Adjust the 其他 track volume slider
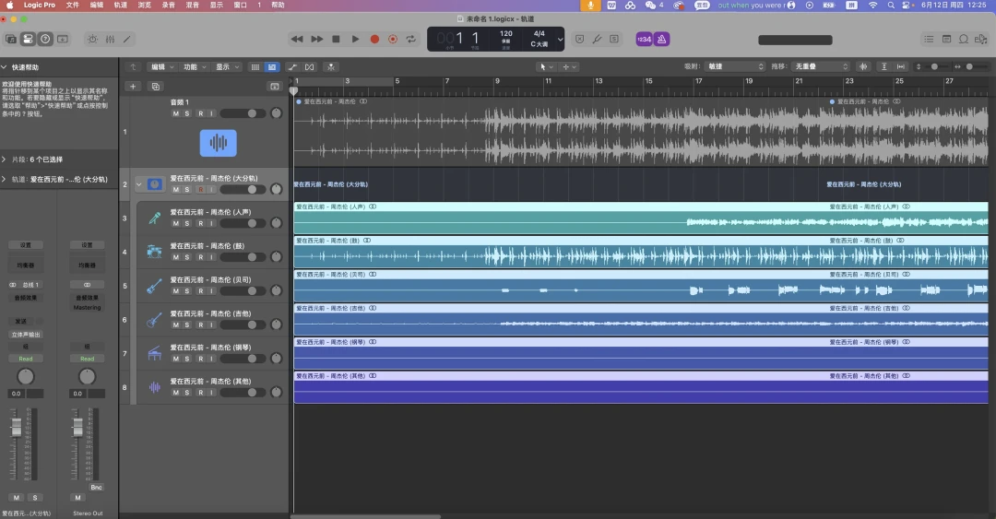 pos(243,393)
